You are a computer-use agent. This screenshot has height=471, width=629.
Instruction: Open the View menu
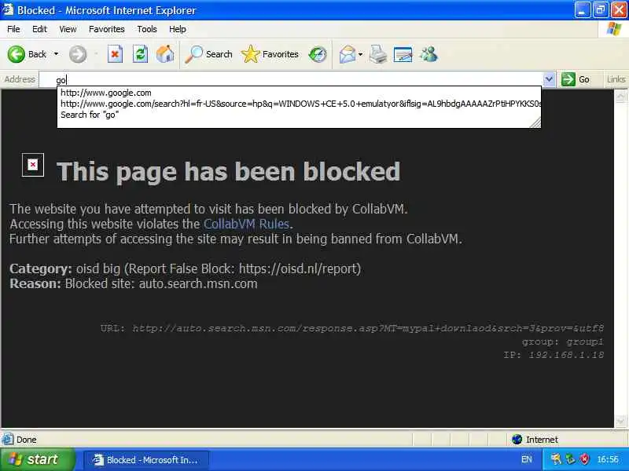[x=68, y=29]
